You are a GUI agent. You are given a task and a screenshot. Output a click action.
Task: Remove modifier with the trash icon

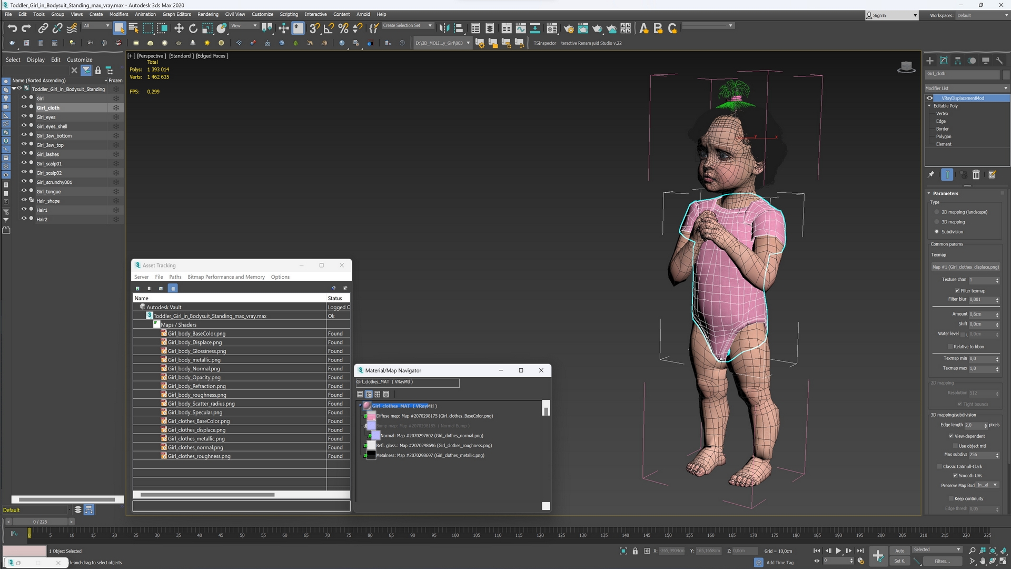click(976, 174)
